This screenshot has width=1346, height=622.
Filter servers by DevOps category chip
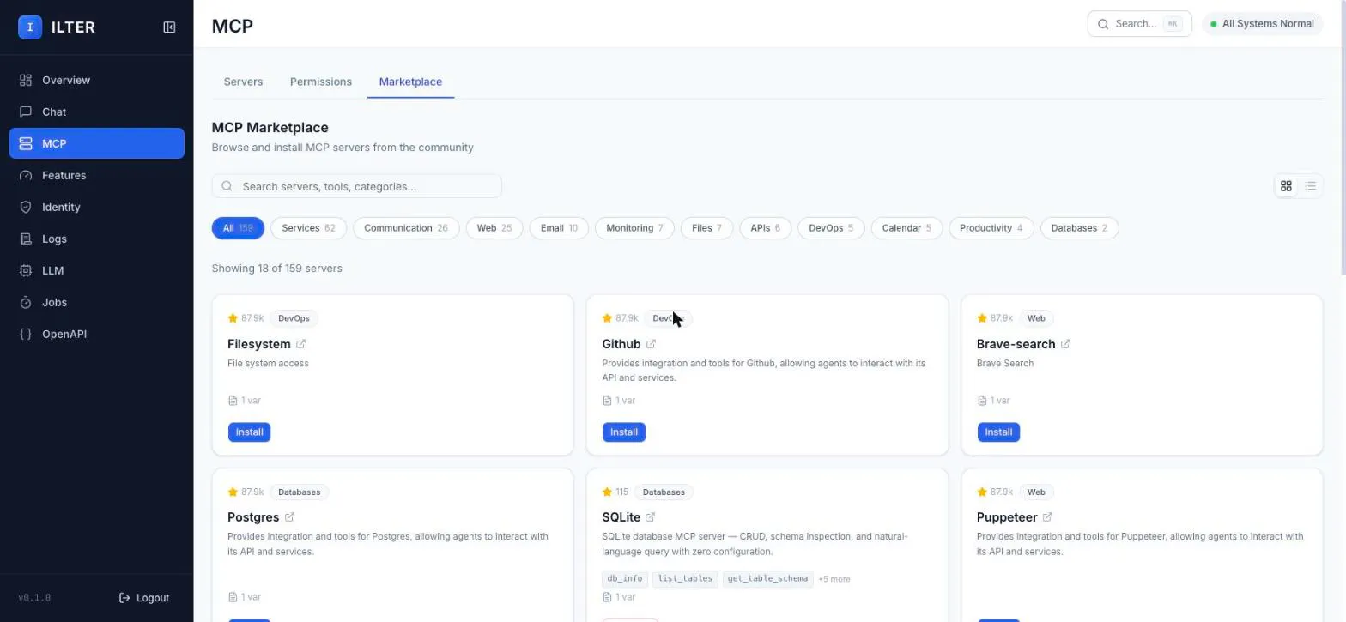pos(831,228)
